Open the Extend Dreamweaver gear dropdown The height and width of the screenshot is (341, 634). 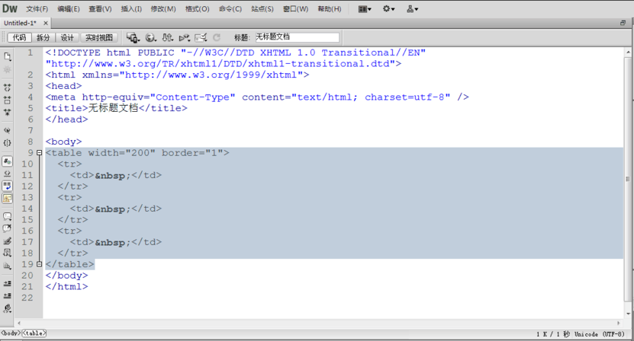388,9
